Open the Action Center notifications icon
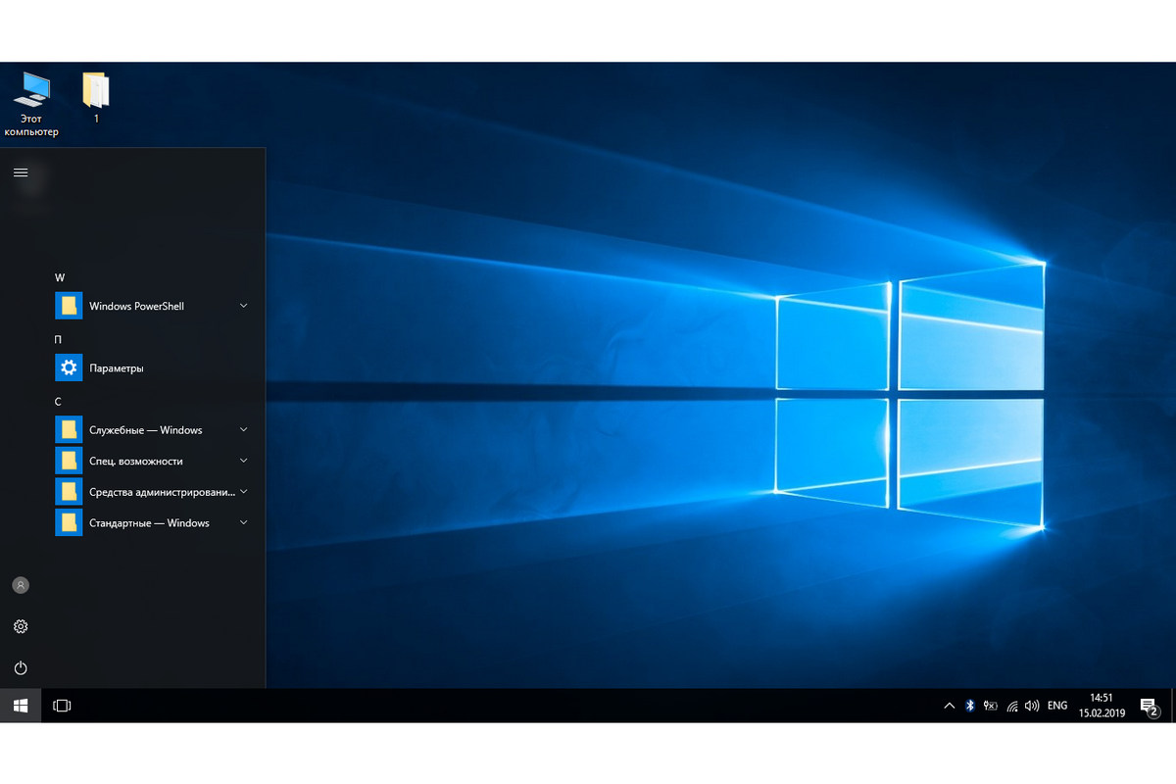Viewport: 1176px width, 784px height. [1149, 707]
